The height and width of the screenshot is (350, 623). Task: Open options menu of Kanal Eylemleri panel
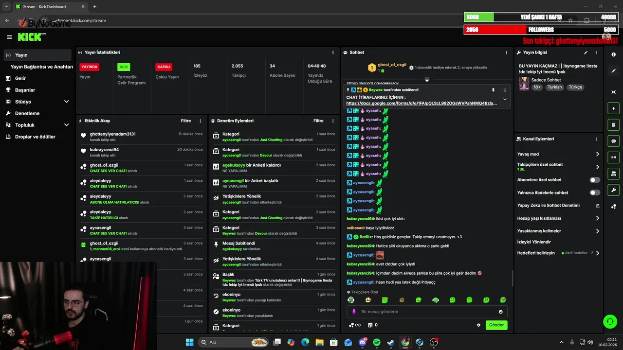pos(596,139)
